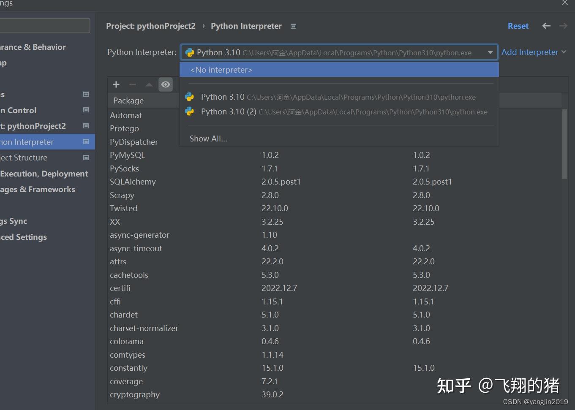The height and width of the screenshot is (410, 575).
Task: Click the SQLAlchemy latest version 2.0.5.post1 cell
Action: 432,182
